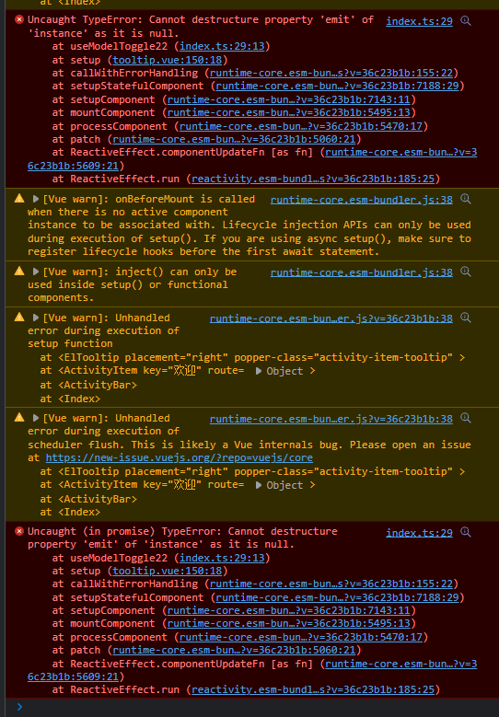Open processComponent :5470:17 link in first trace

300,126
